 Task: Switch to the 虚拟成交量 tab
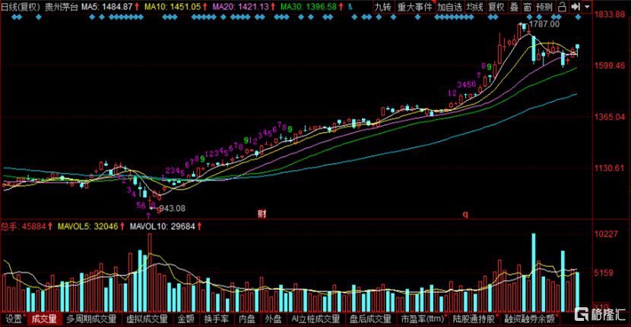tap(147, 319)
